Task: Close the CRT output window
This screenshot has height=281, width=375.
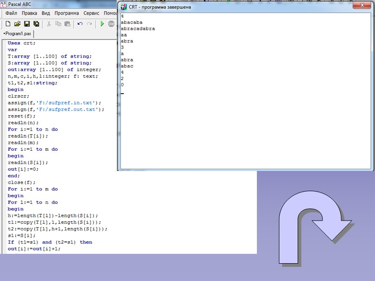Action: coord(362,5)
